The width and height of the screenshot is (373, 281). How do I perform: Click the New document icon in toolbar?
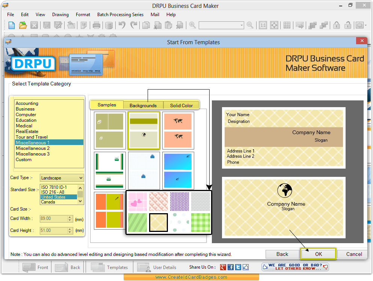11,25
